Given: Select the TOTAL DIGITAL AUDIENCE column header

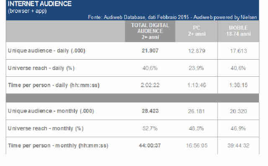Looking at the screenshot, I should pos(150,31).
